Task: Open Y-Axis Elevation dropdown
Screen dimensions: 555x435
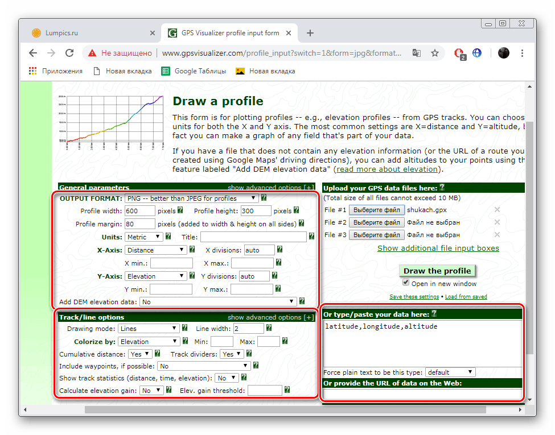Action: (156, 276)
